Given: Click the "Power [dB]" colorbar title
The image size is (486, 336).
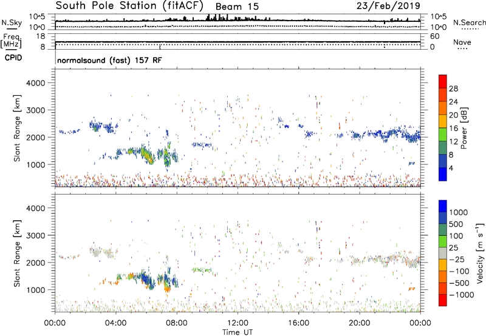Looking at the screenshot, I should point(464,128).
